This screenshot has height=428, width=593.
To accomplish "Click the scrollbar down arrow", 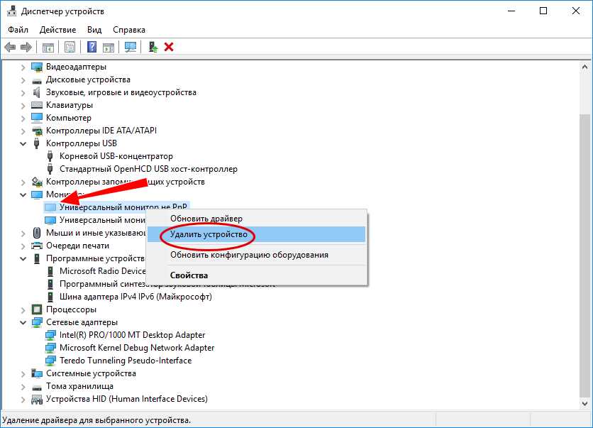I will point(584,403).
